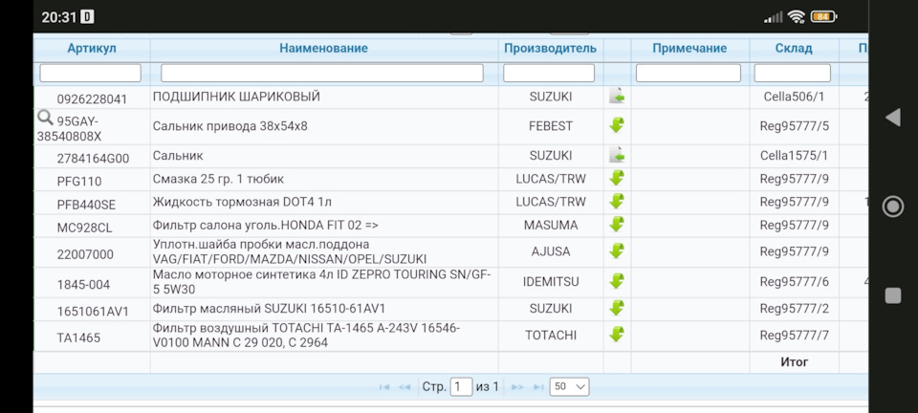Viewport: 918px width, 413px height.
Task: Click name ПОДШИПНИК ШАРИКОВЫЙ
Action: [x=236, y=97]
